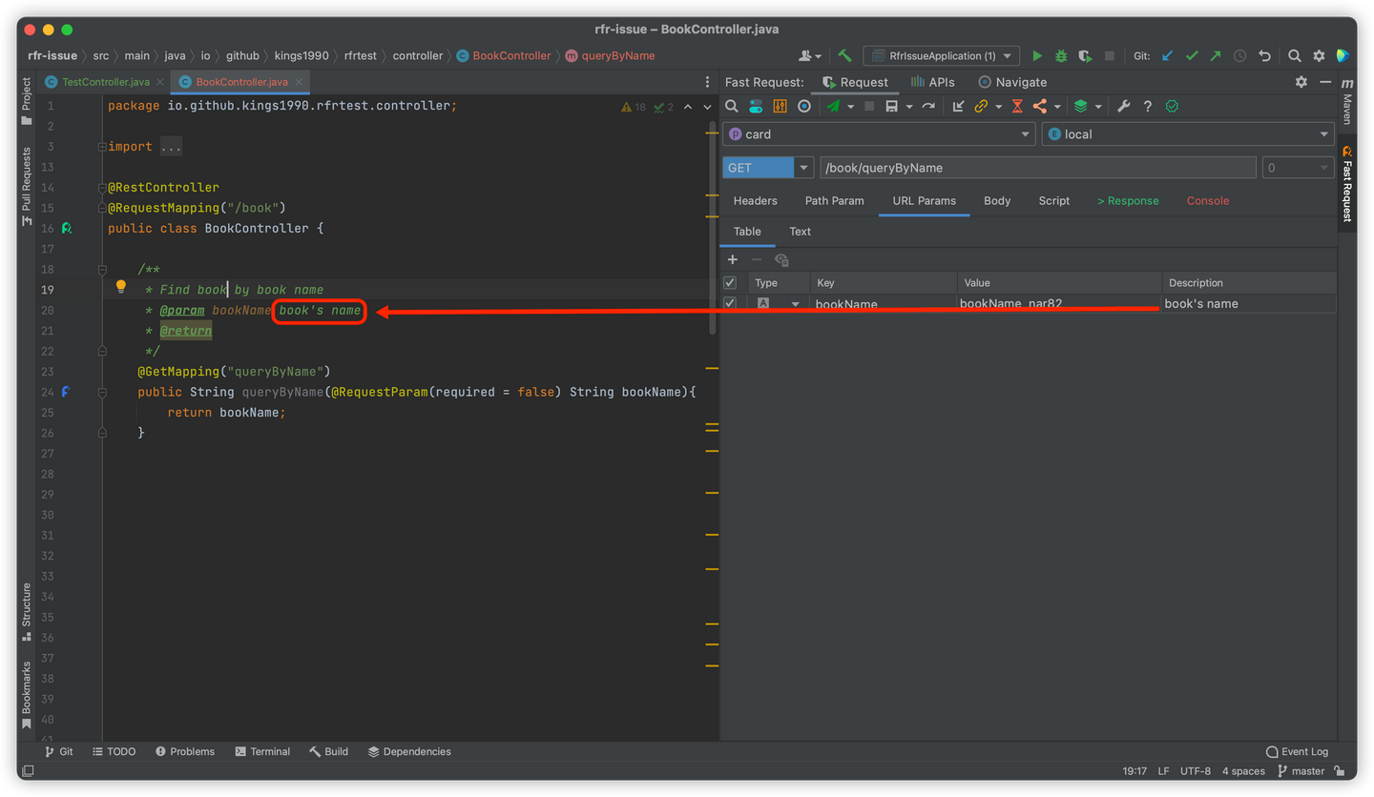The image size is (1374, 797).
Task: Switch to the TestController.java editor tab
Action: (x=98, y=81)
